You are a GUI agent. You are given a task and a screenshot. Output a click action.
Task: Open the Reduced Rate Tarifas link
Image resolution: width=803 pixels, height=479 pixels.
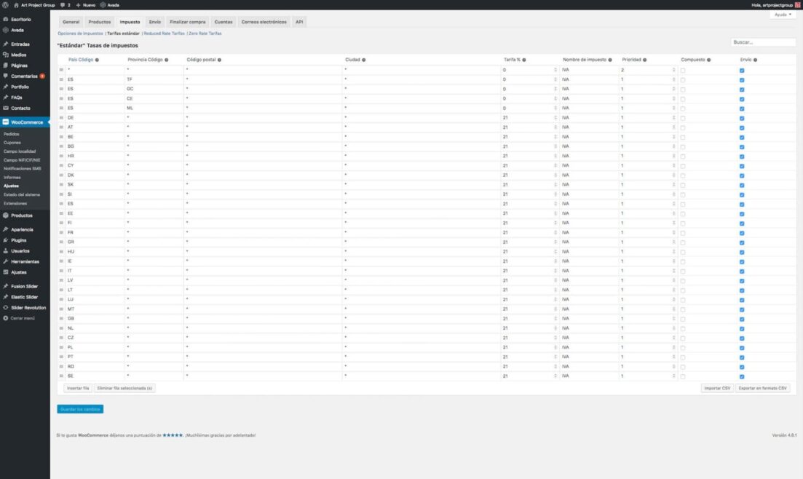164,33
